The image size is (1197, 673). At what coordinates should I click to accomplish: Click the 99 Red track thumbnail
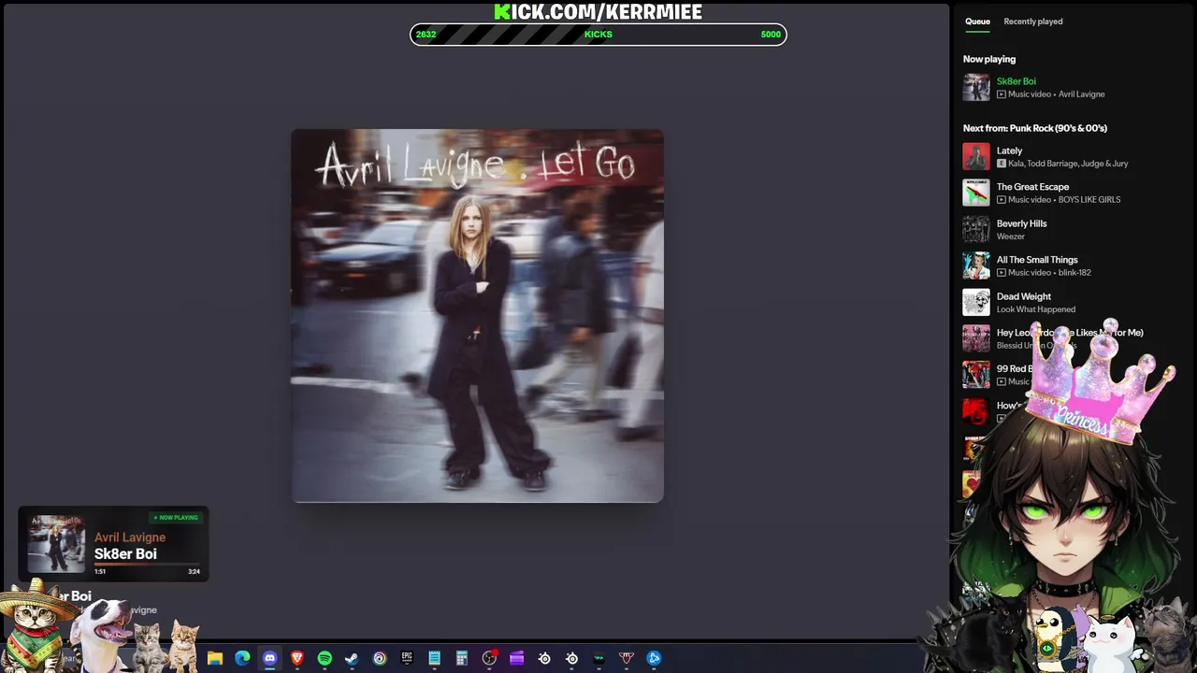pos(976,375)
